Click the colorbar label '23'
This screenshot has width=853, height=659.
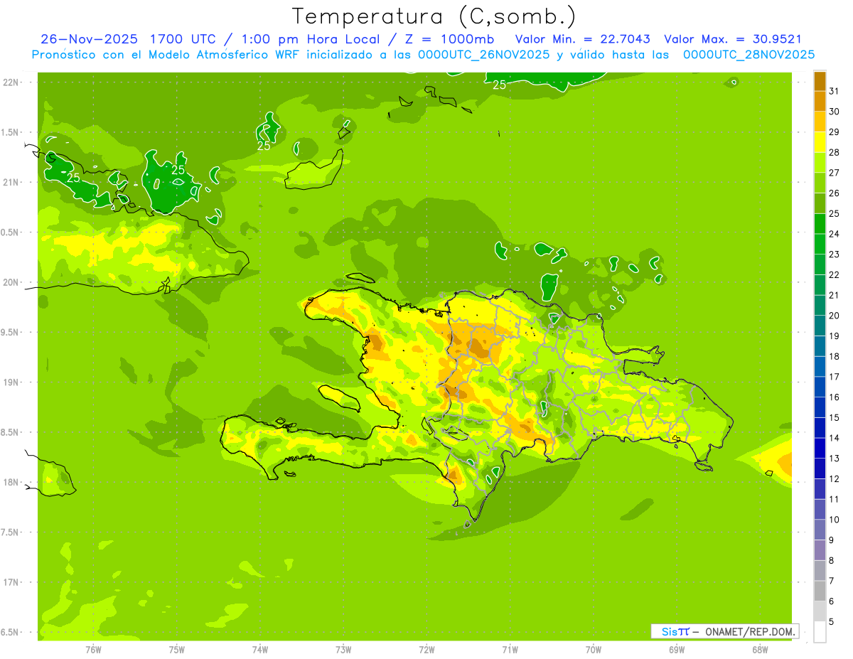[834, 254]
